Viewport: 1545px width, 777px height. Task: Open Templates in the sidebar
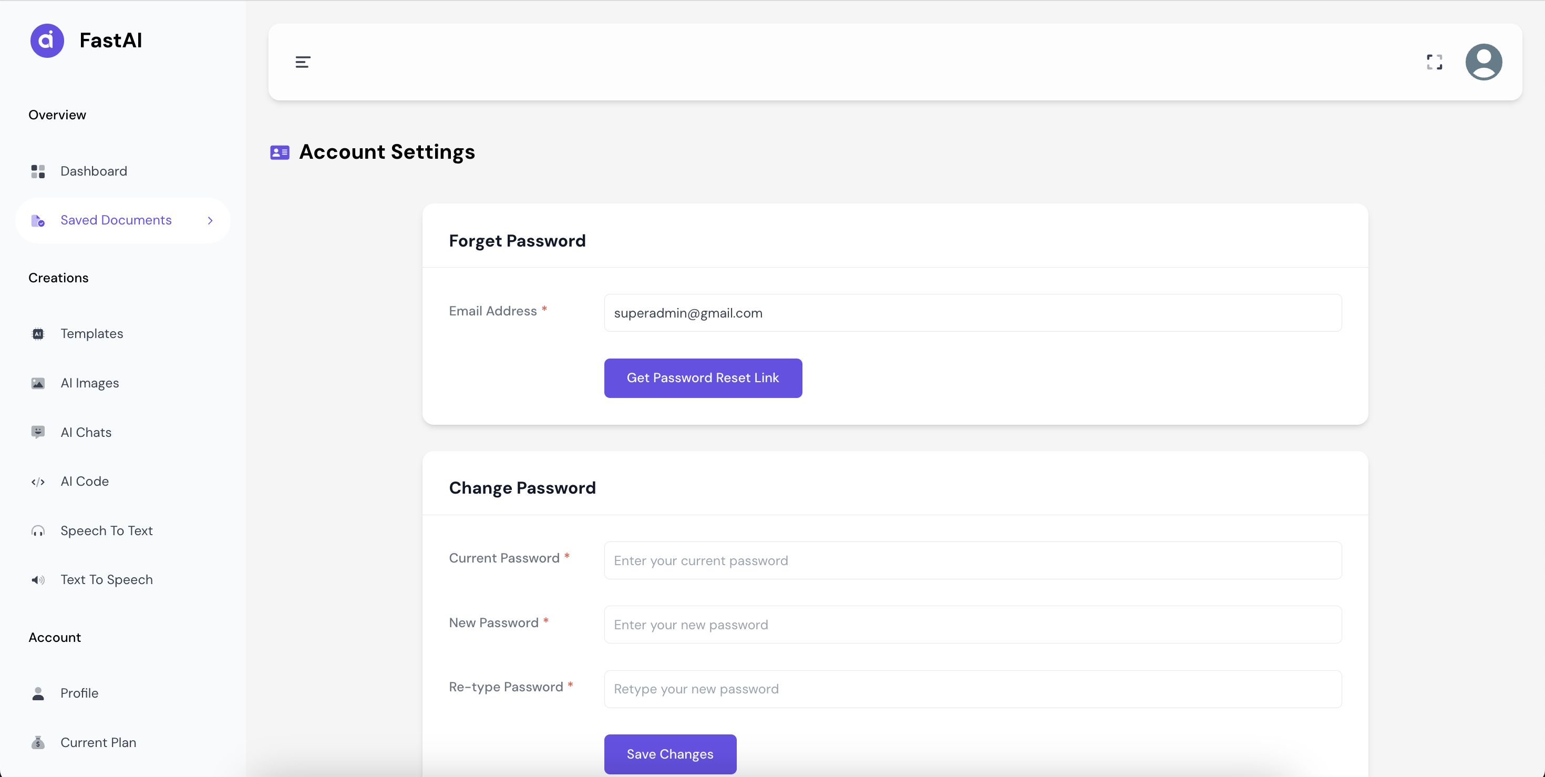coord(91,334)
